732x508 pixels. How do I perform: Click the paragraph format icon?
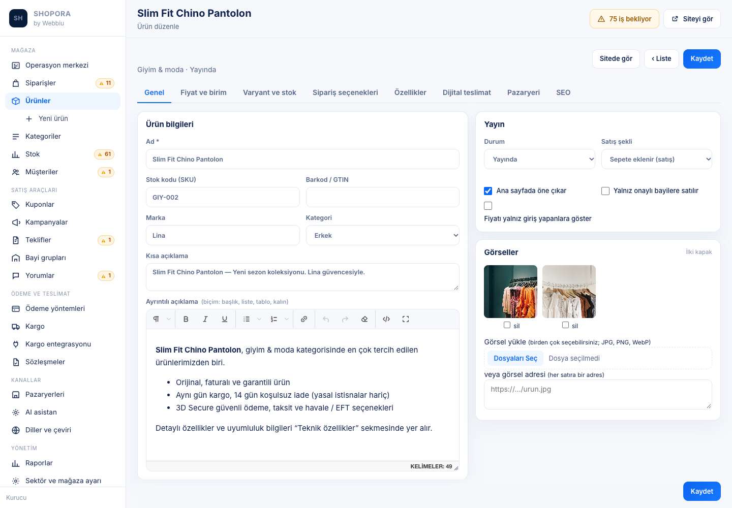[x=156, y=319]
